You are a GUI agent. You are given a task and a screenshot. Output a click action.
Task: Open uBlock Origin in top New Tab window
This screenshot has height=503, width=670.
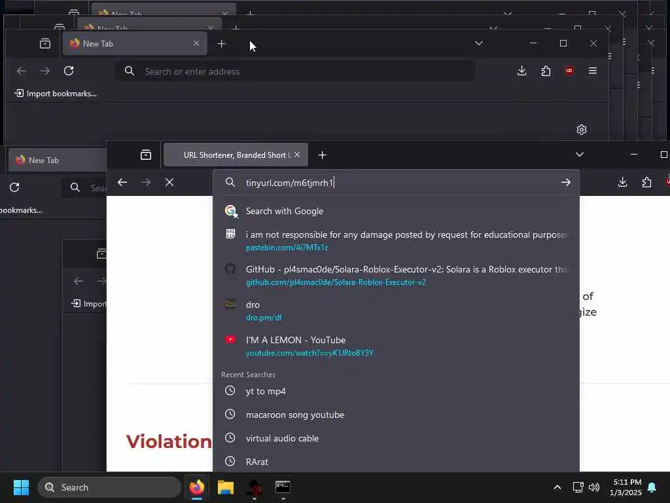[569, 71]
